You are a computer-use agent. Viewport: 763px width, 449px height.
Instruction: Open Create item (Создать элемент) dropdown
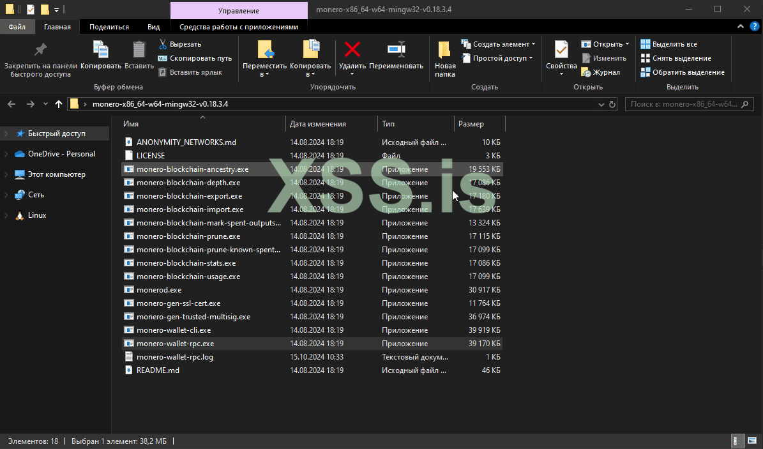click(498, 44)
